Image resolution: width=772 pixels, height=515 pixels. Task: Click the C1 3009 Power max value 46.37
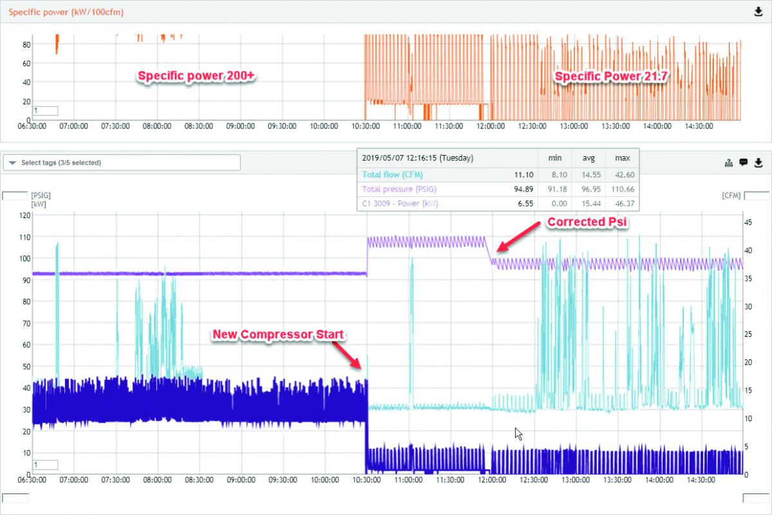pos(624,204)
